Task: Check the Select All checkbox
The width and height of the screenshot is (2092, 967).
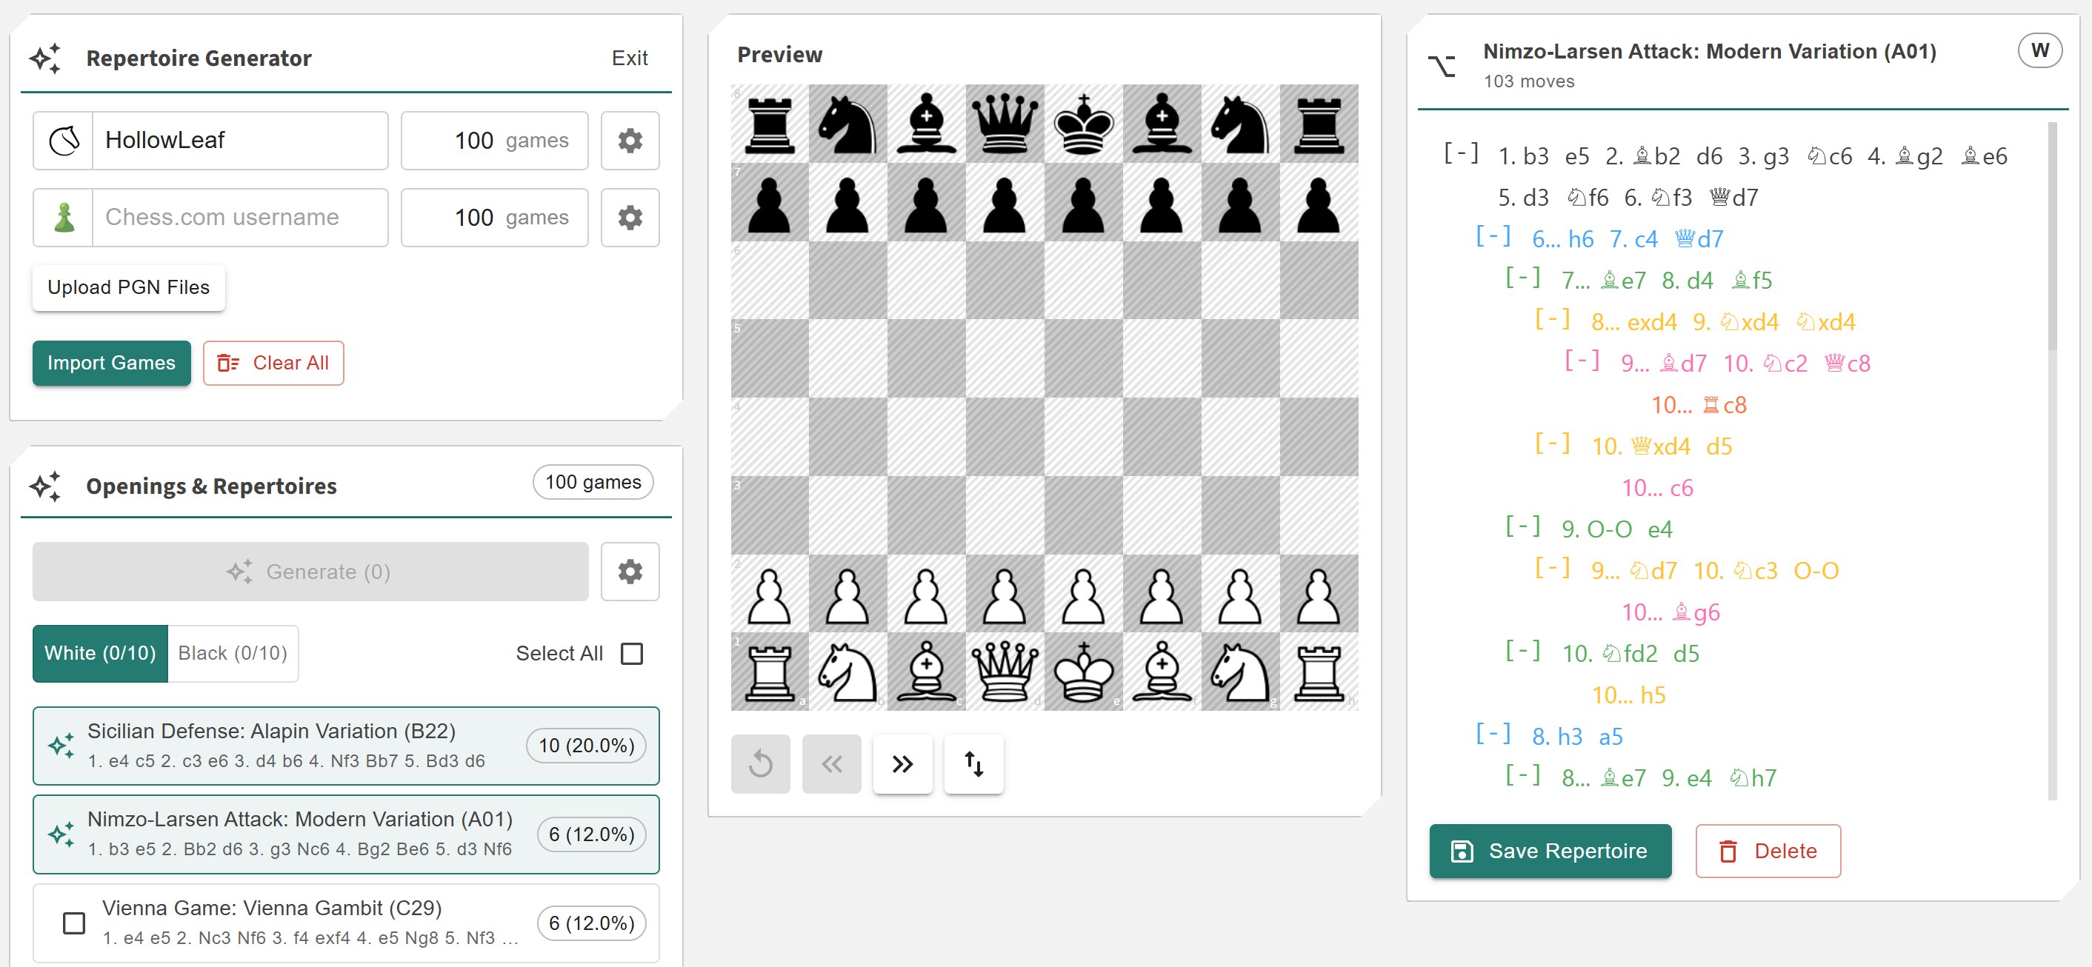Action: [x=631, y=654]
